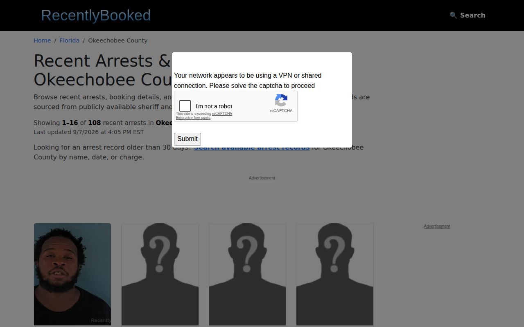The image size is (524, 327).
Task: Click the "Last updated 9/7/2026 at 4:05 PM EST" text
Action: click(89, 132)
